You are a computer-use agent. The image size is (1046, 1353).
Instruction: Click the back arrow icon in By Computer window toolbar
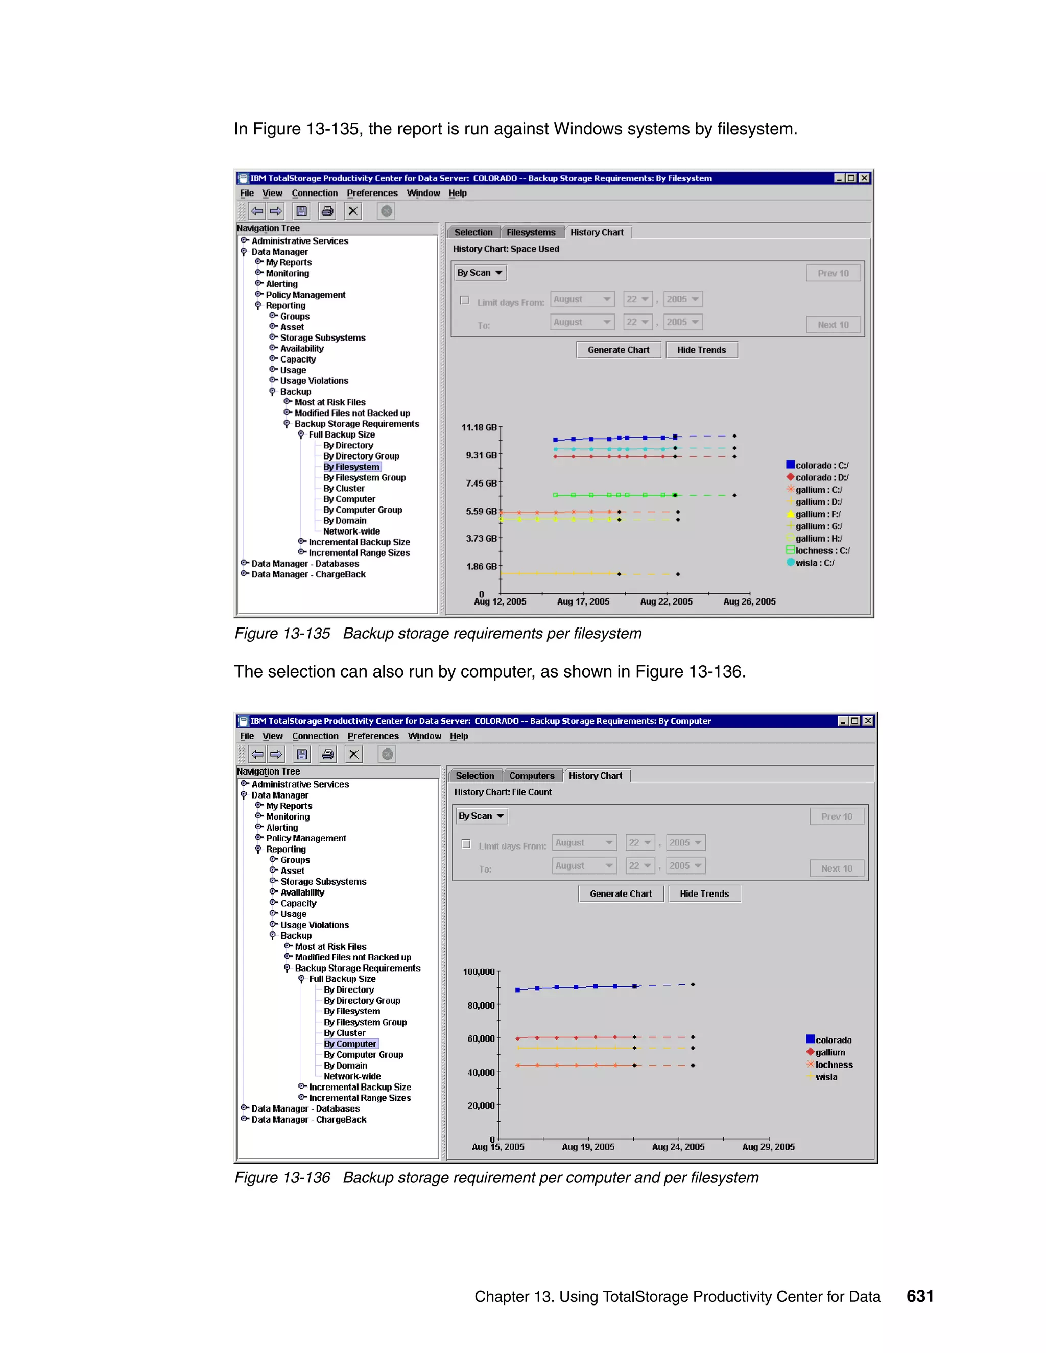point(257,754)
